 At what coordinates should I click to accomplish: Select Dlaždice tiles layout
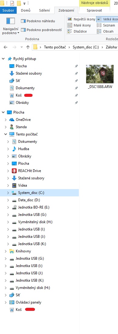point(77,32)
